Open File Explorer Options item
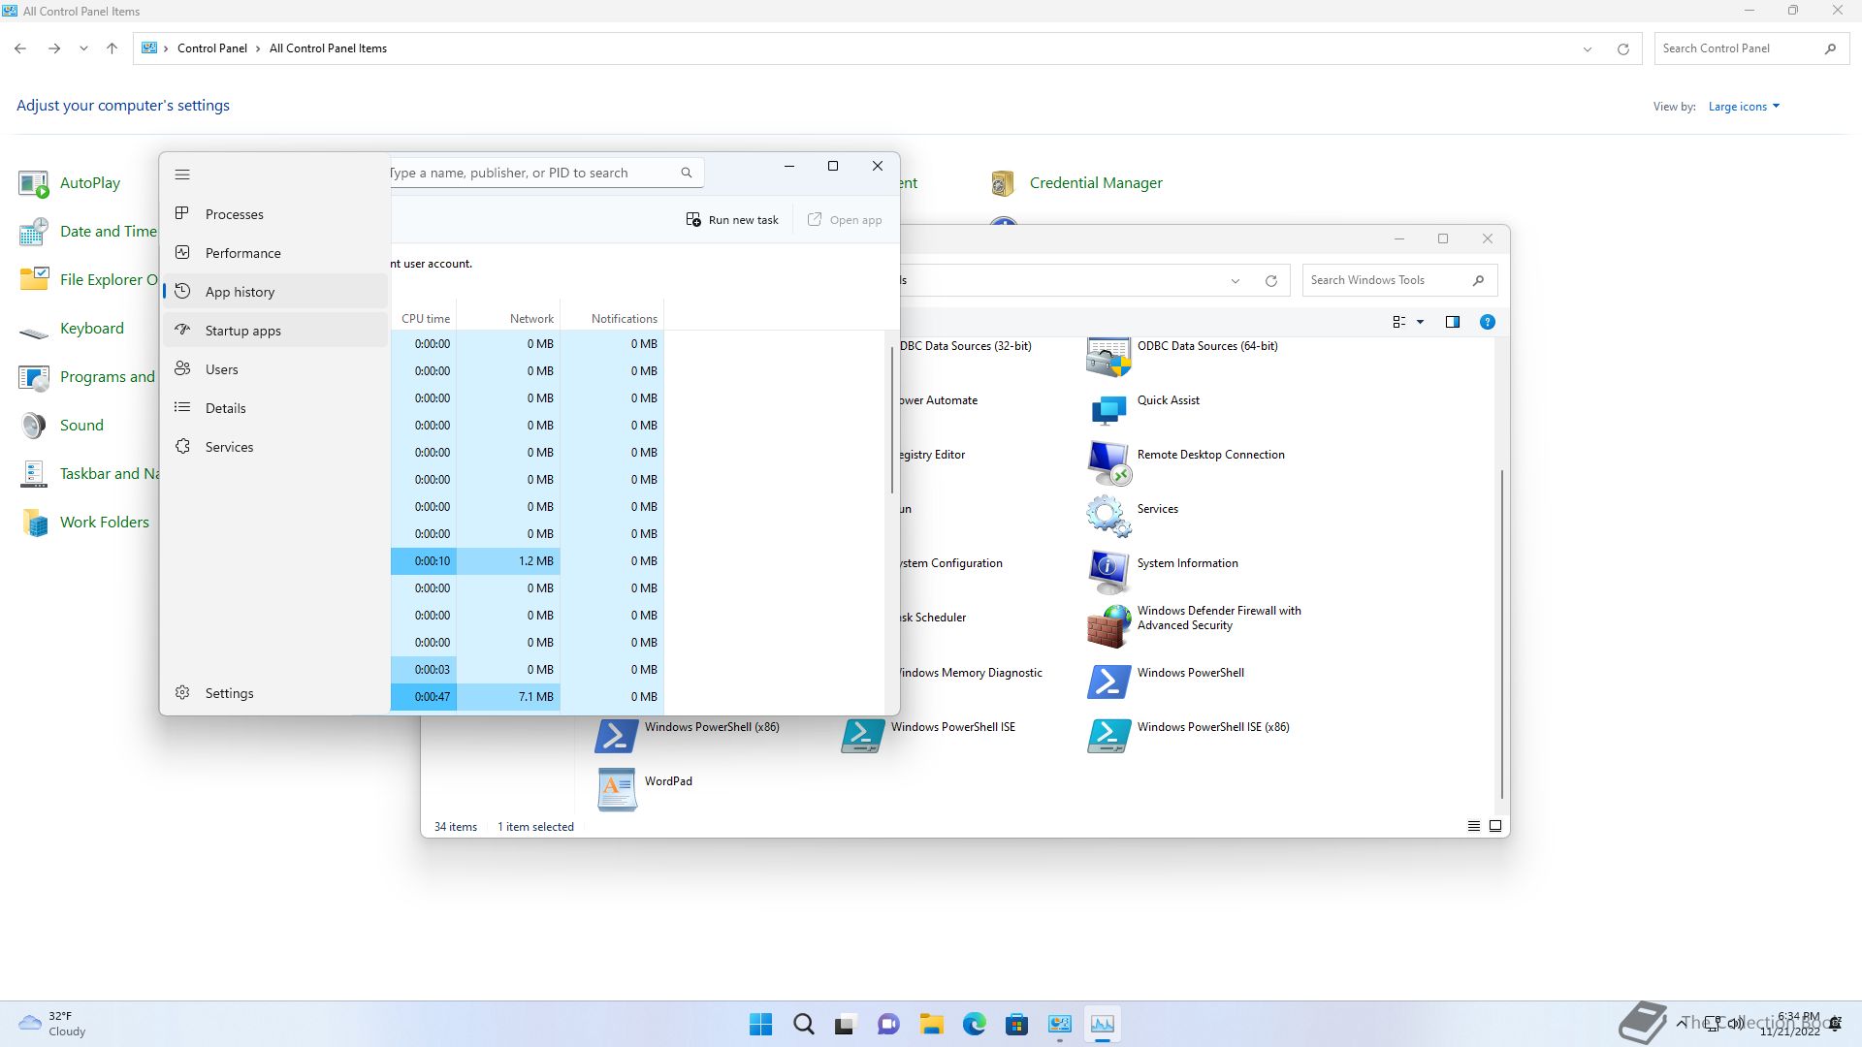 (x=87, y=280)
